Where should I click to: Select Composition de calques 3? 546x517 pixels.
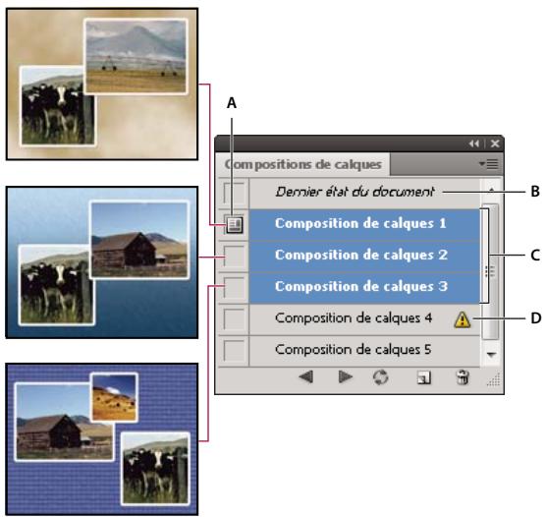pos(364,288)
